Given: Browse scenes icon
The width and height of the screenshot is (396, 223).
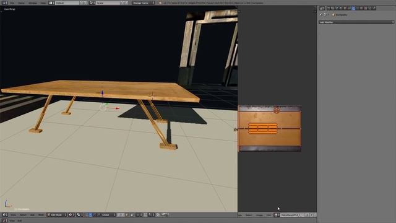Looking at the screenshot, I should pos(92,2).
